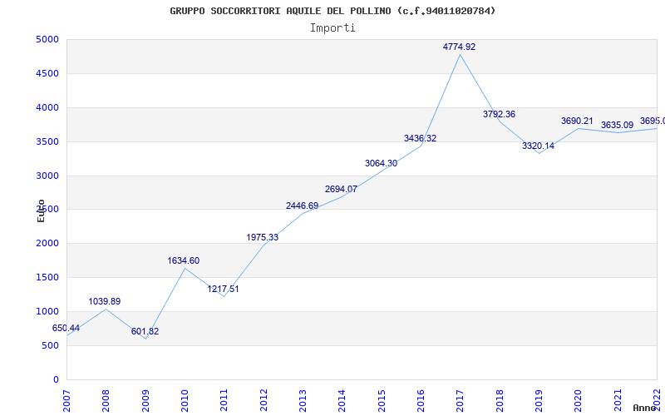
Task: Click the Euro y-axis label
Action: pyautogui.click(x=41, y=210)
